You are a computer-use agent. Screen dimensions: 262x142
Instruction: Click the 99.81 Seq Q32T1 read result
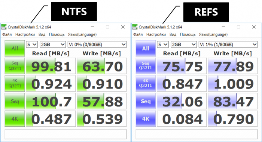[x=51, y=66]
